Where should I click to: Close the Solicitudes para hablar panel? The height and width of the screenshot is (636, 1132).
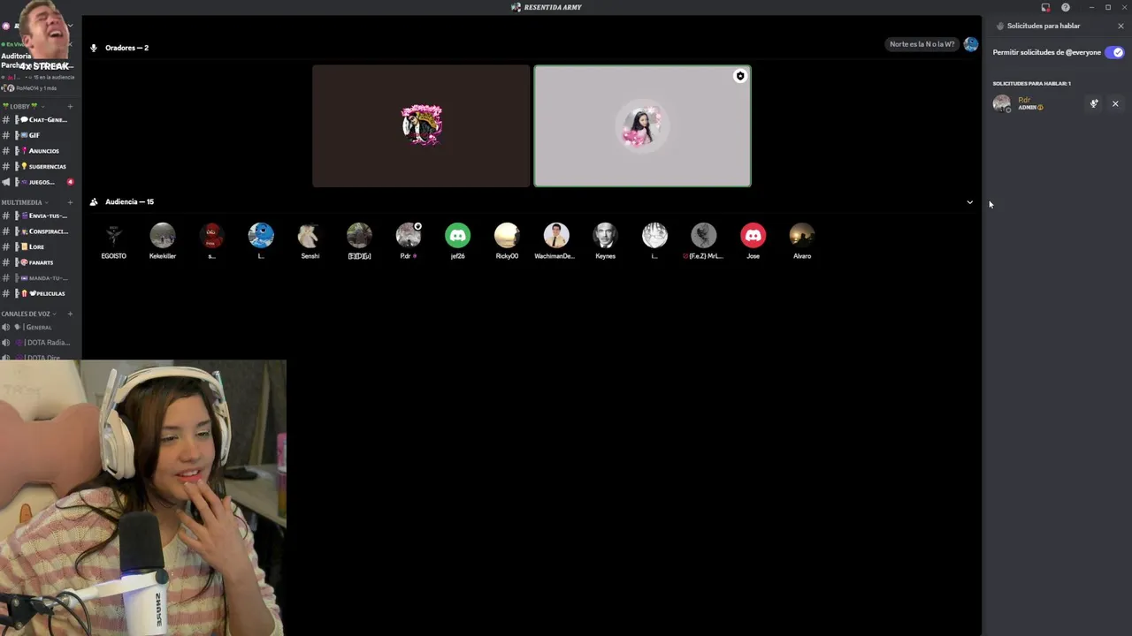coord(1121,26)
